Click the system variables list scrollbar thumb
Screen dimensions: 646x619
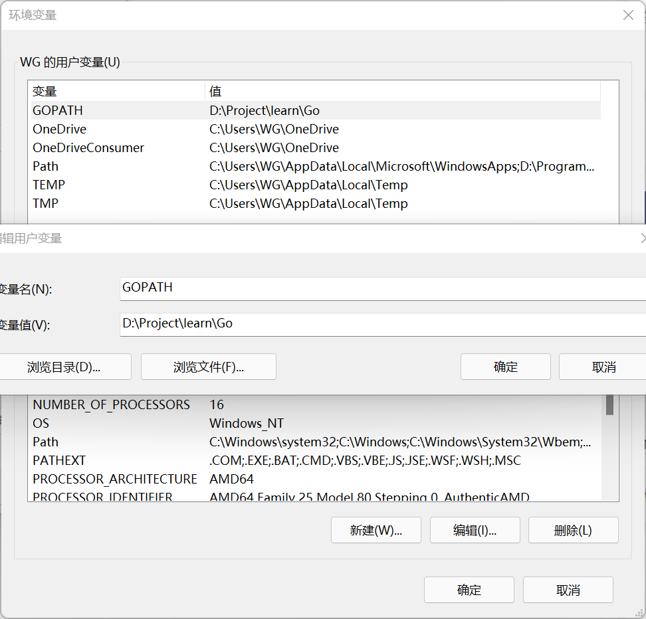[x=609, y=405]
